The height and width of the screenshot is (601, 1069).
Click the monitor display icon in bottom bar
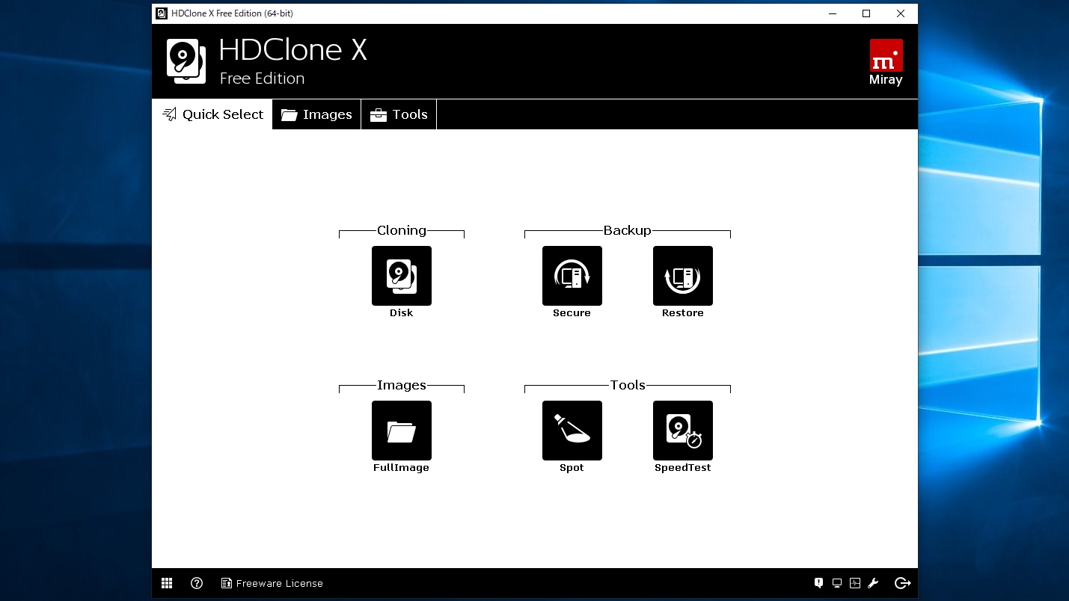tap(837, 583)
